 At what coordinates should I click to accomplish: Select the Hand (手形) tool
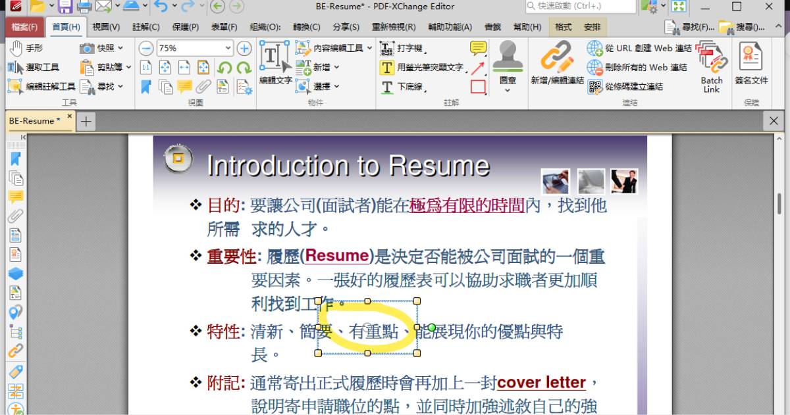[26, 49]
